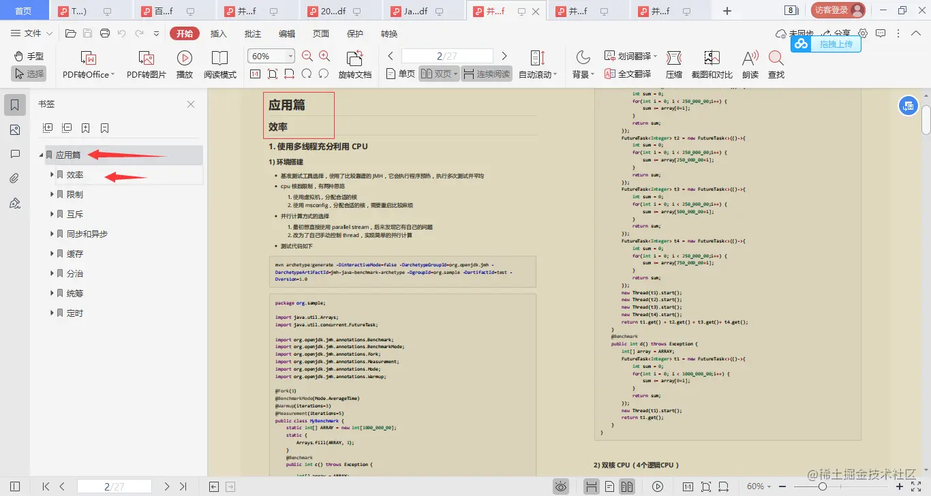Open the 查找 search tool
Viewport: 931px width, 496px height.
[x=776, y=65]
